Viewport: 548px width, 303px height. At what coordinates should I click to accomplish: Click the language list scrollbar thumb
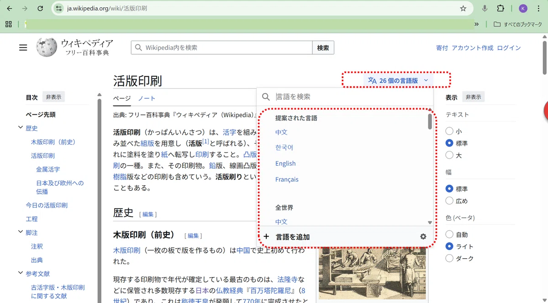pyautogui.click(x=430, y=121)
